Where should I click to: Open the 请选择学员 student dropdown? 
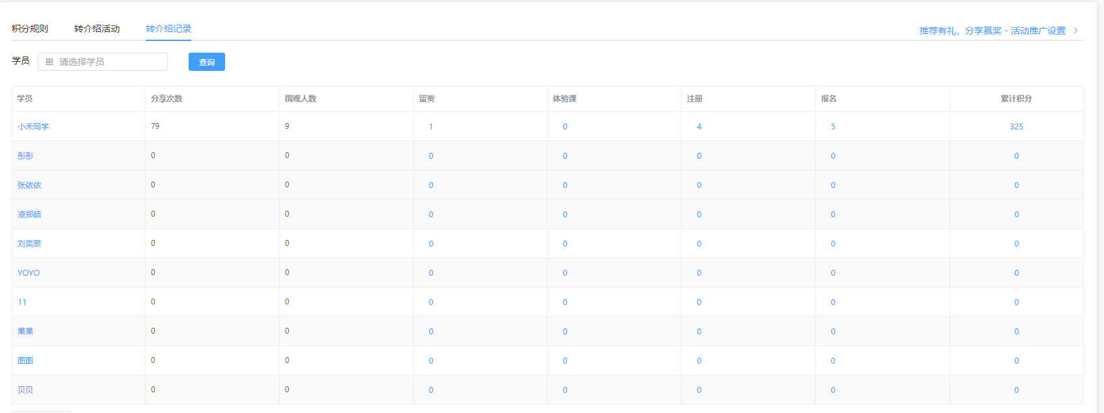(x=107, y=62)
